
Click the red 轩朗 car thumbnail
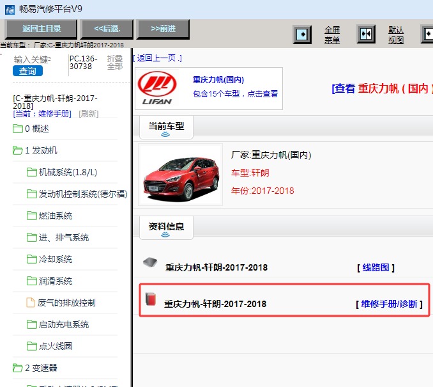[x=181, y=175]
